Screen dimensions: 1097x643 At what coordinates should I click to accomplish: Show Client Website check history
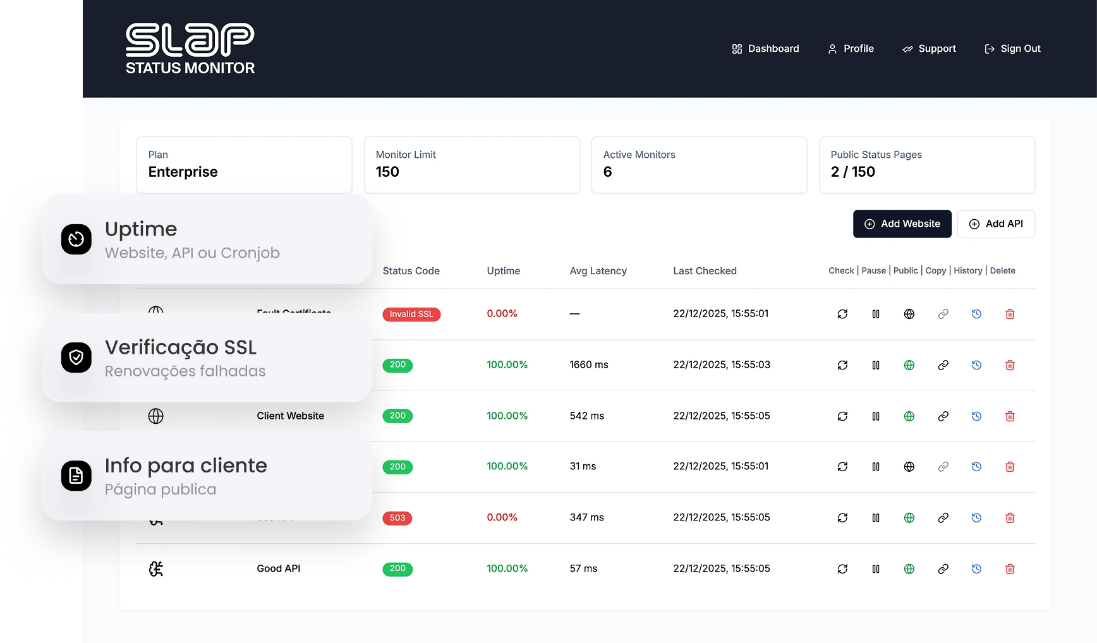pos(976,416)
